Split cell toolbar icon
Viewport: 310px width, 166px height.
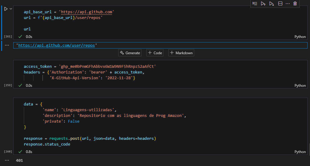pyautogui.click(x=280, y=4)
